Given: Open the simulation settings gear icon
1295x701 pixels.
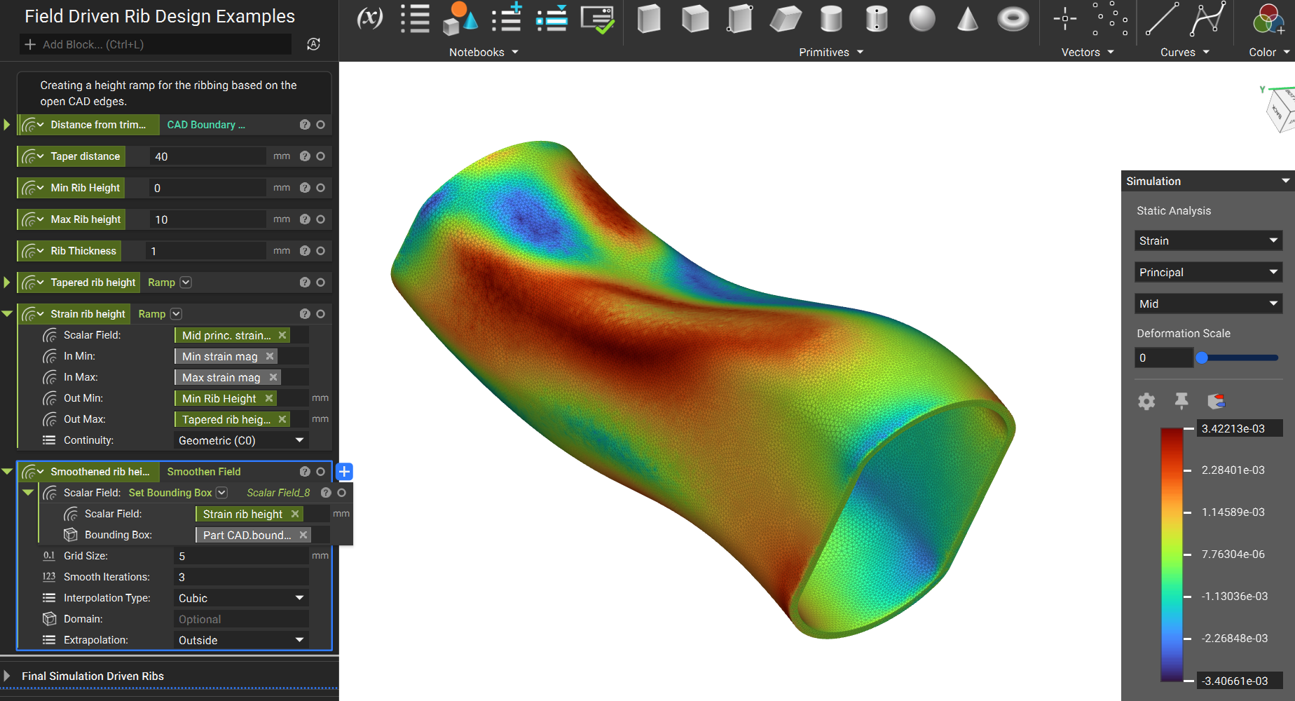Looking at the screenshot, I should [x=1146, y=401].
